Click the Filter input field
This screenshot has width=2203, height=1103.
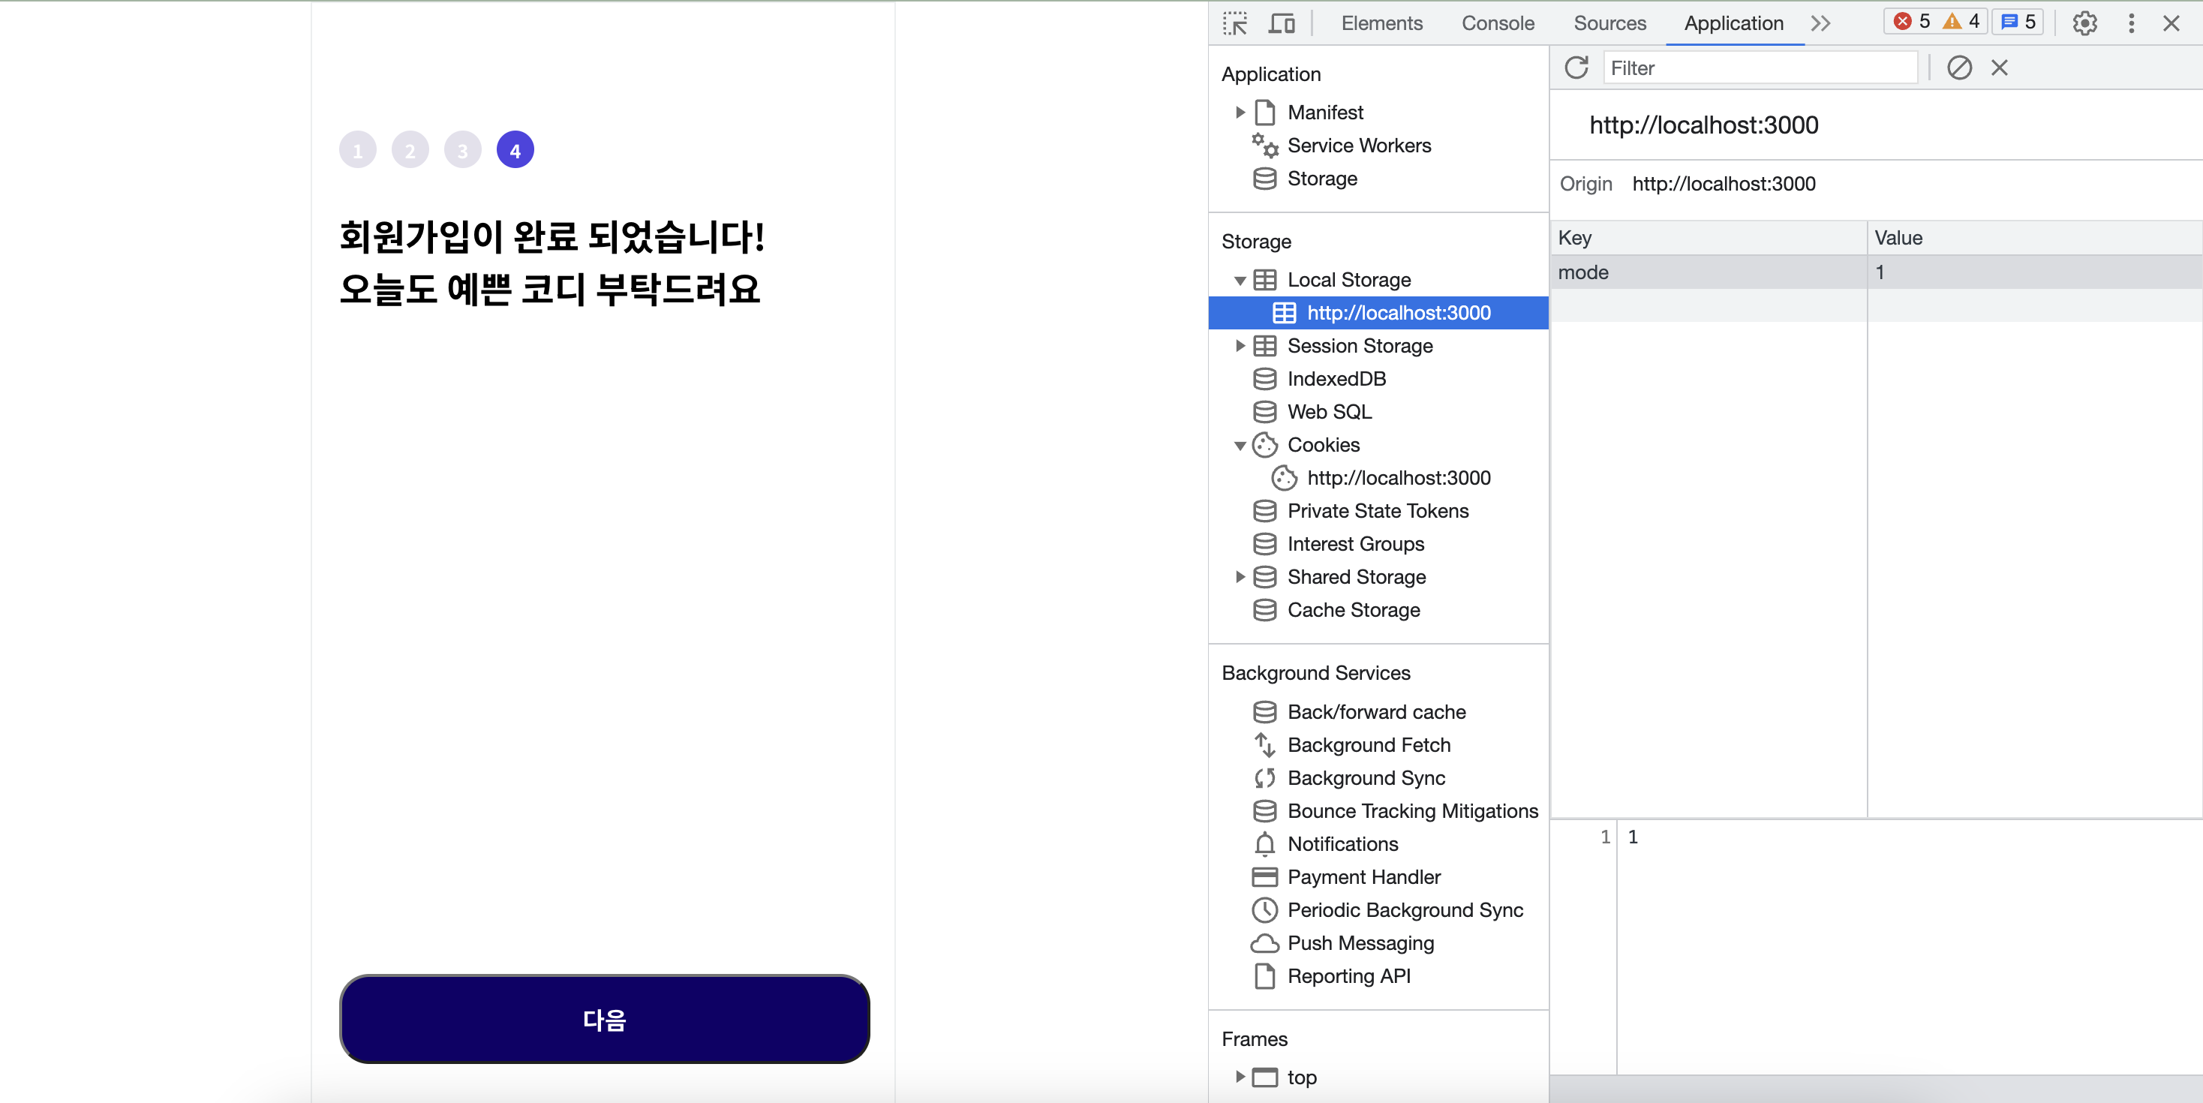point(1759,68)
